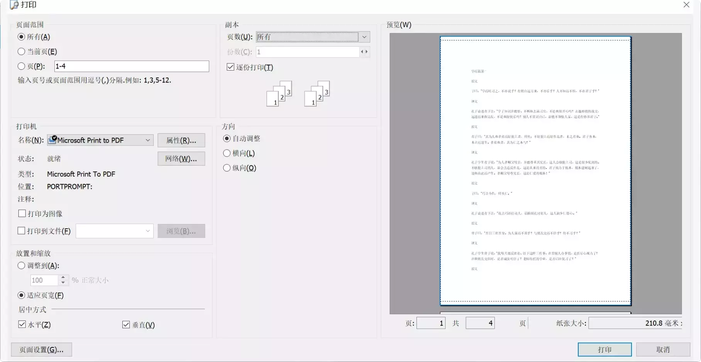
Task: Click the 网络 button
Action: pyautogui.click(x=181, y=158)
